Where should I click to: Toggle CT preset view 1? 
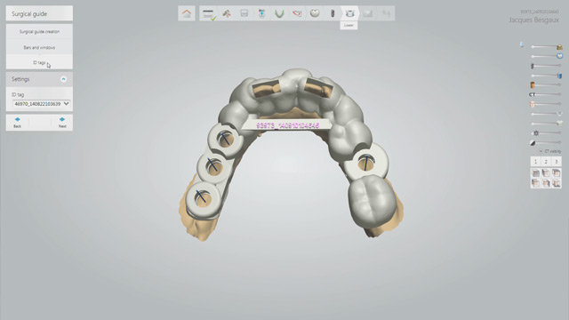pos(535,162)
